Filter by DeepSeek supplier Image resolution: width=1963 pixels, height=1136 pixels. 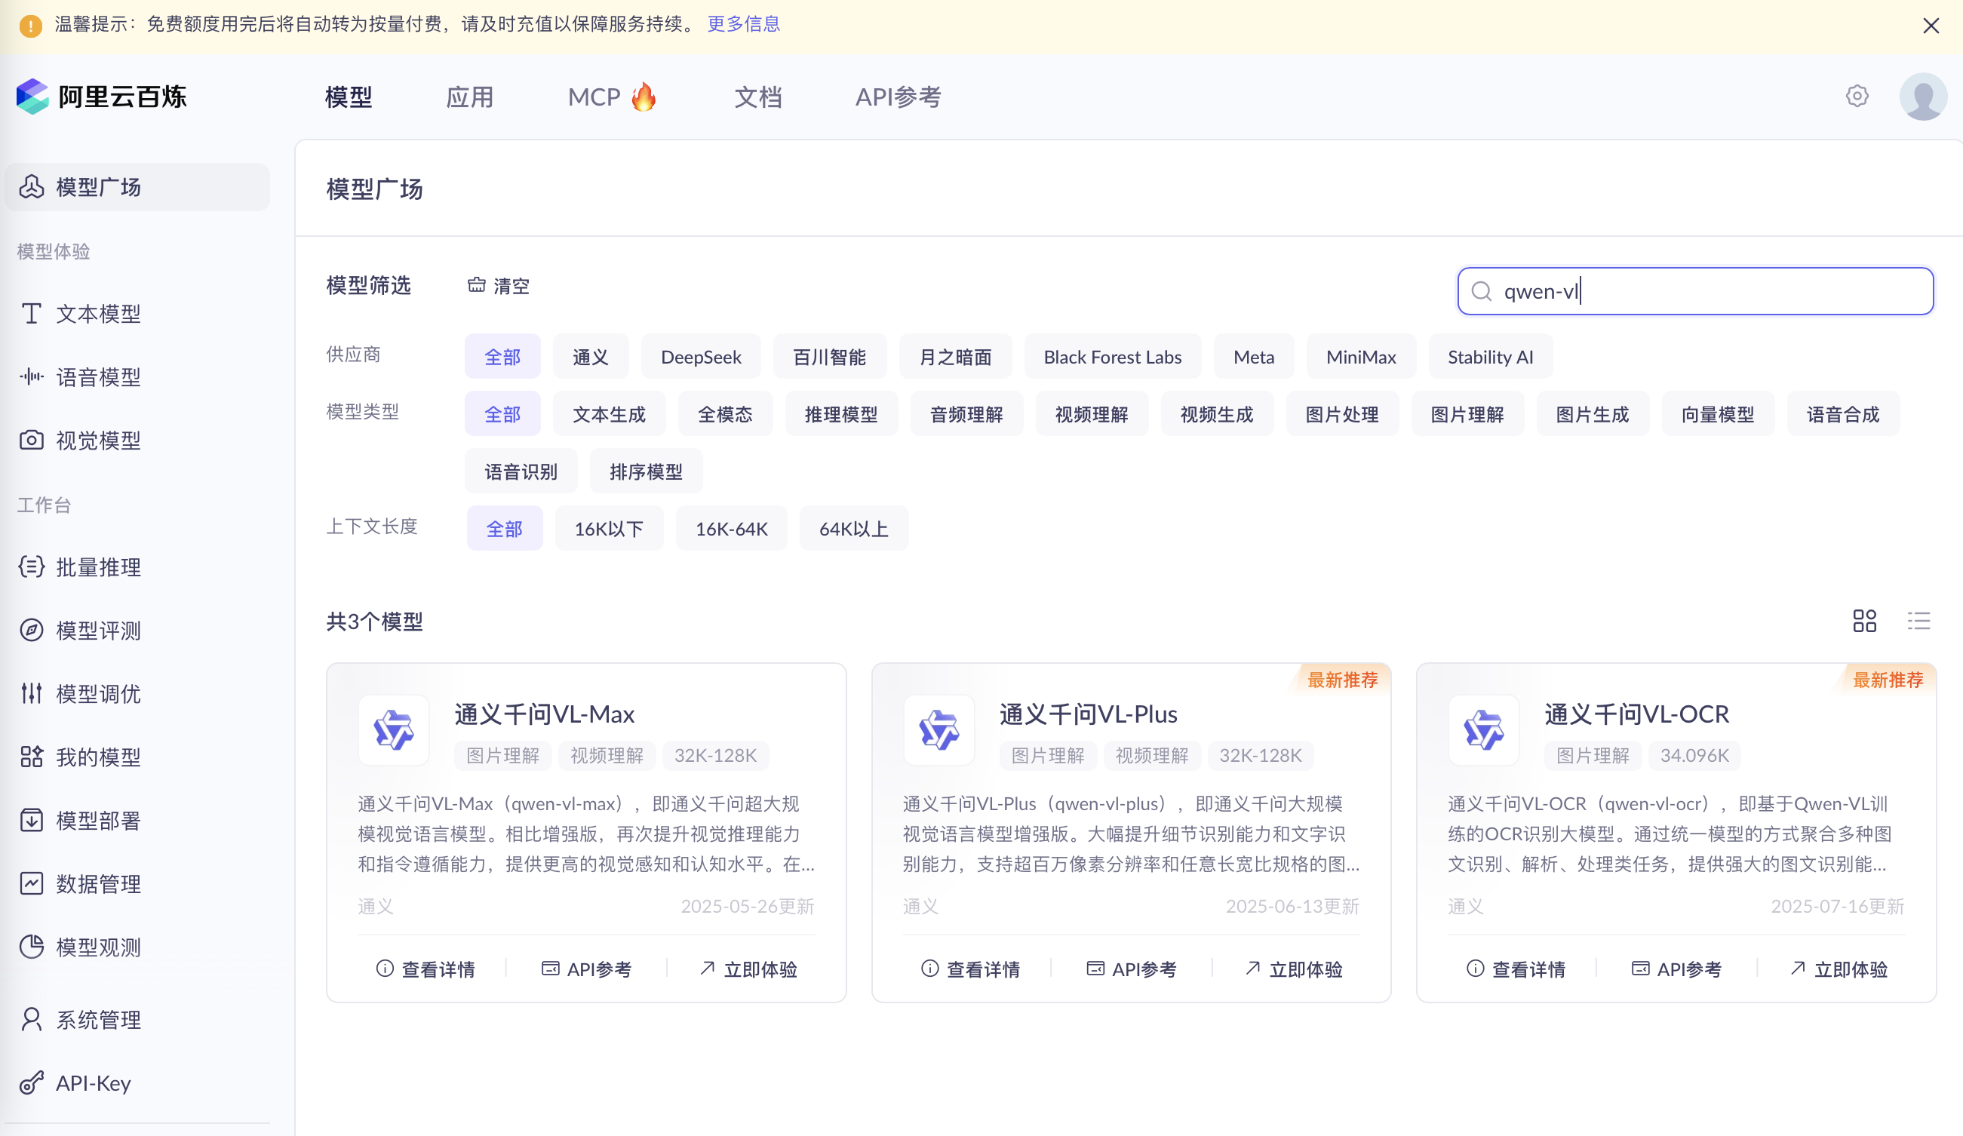[700, 357]
